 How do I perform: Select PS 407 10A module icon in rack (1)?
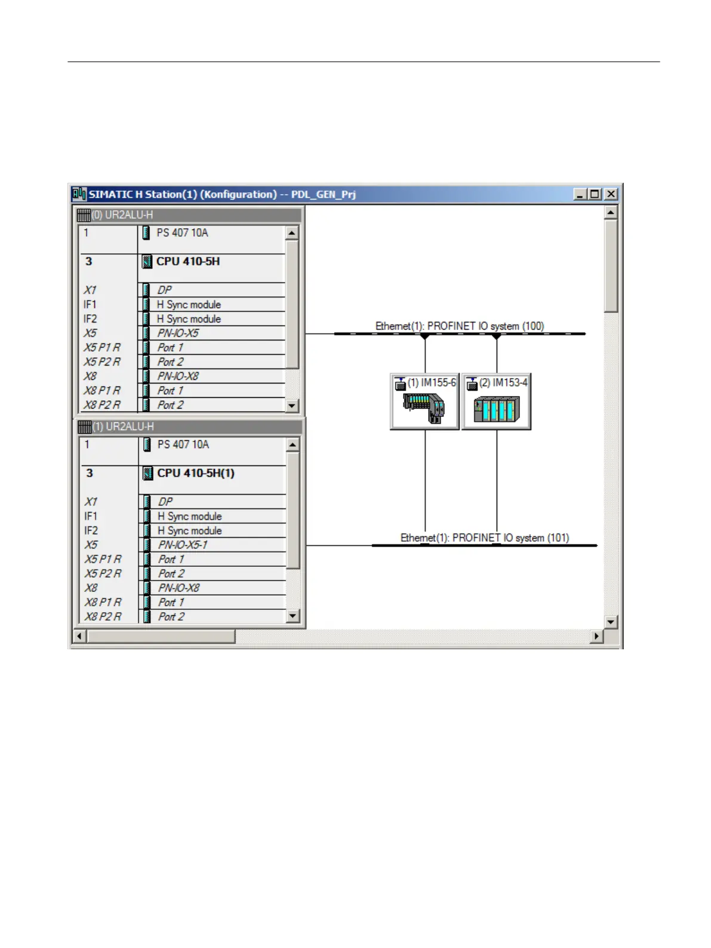147,444
